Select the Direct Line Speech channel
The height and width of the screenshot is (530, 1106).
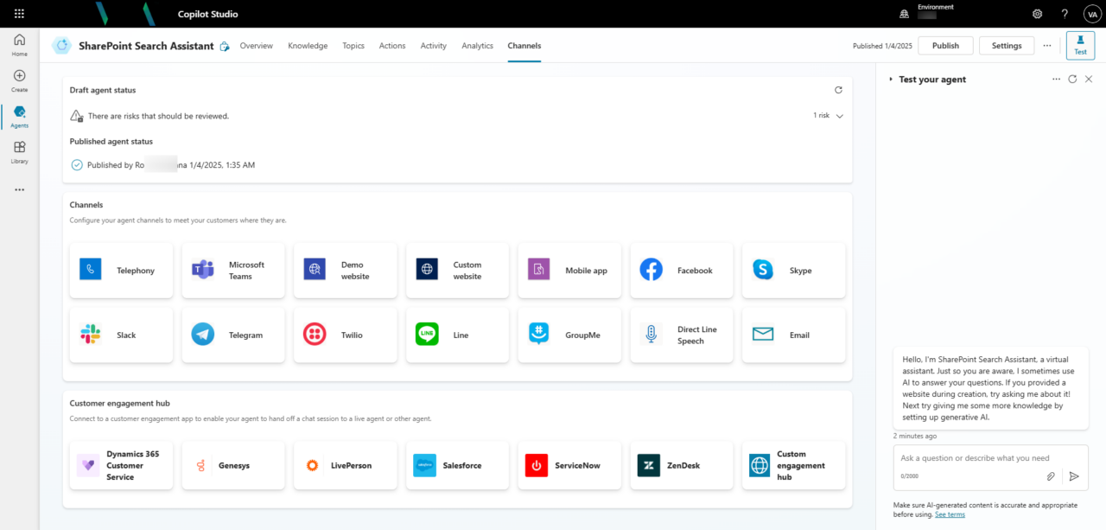[x=682, y=335]
